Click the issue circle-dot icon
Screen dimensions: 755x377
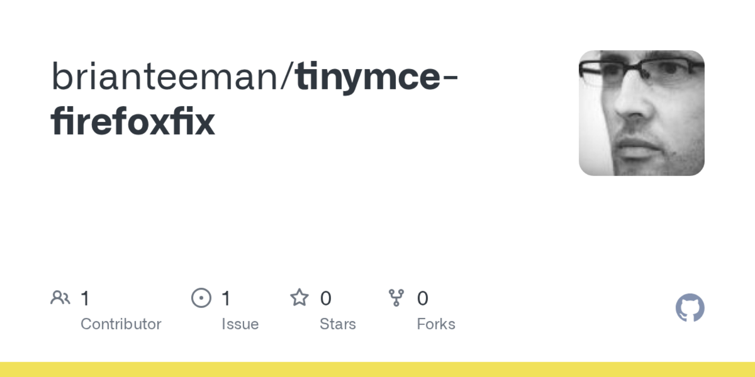pos(201,298)
